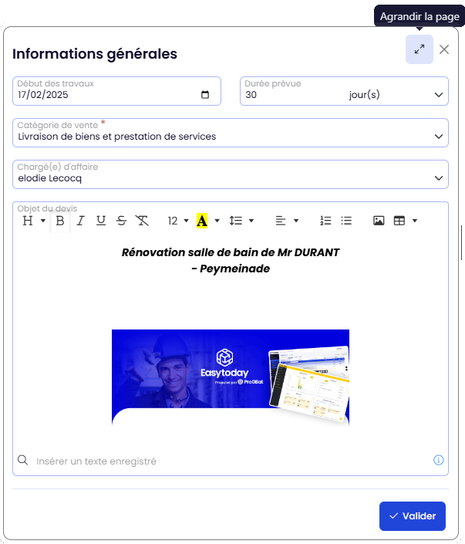Open the date picker calendar icon

[x=205, y=95]
